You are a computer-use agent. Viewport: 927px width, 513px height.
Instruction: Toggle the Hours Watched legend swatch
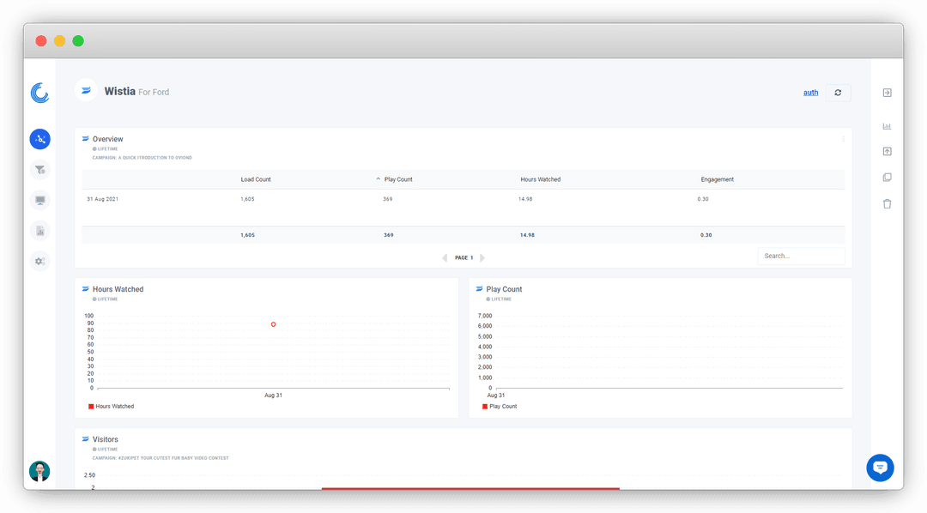(x=91, y=407)
